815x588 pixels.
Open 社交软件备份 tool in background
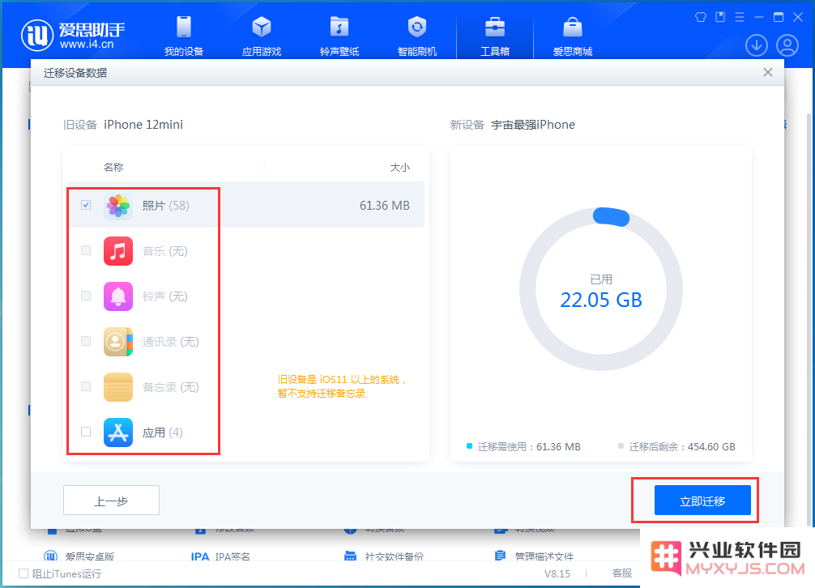(383, 556)
